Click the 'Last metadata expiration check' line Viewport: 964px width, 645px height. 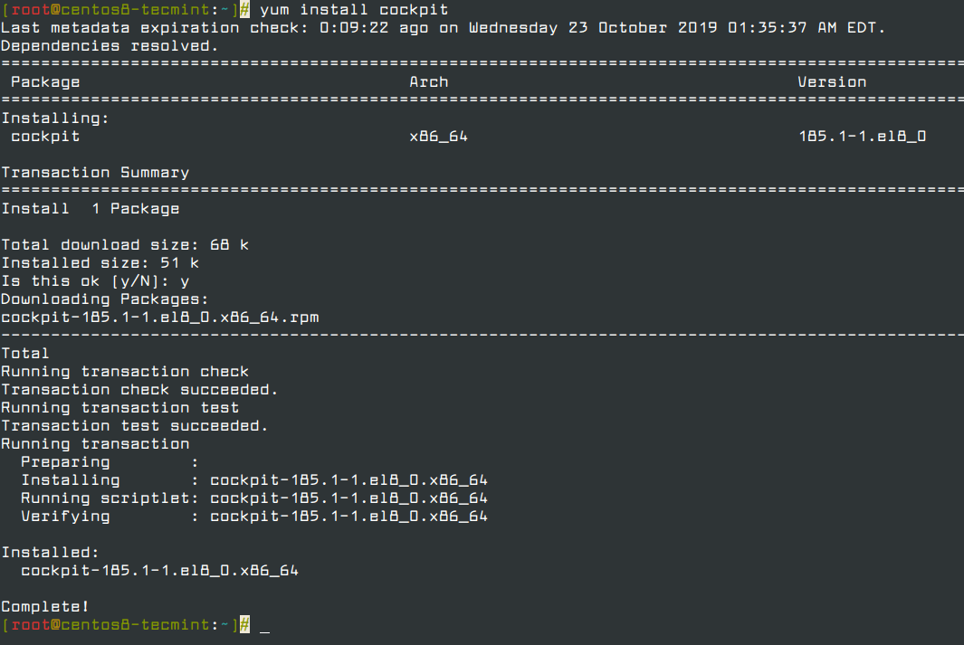click(443, 28)
